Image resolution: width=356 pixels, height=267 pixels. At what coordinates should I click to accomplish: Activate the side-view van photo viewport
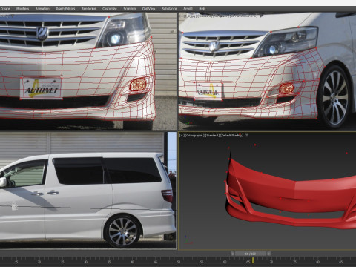click(x=88, y=191)
